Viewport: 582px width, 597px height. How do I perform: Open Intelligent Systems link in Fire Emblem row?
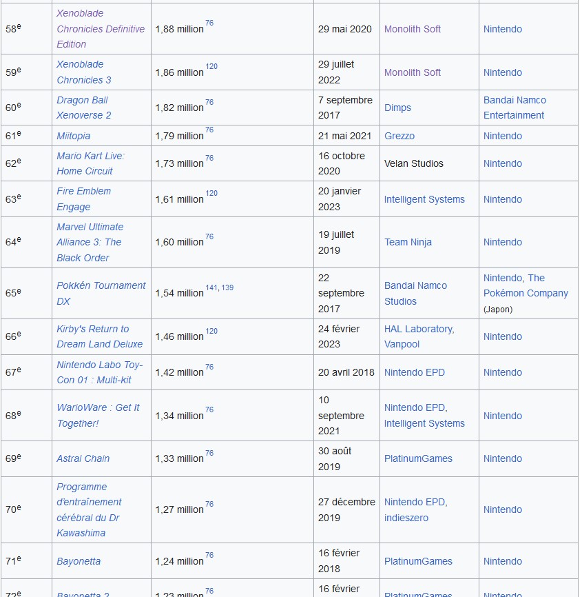pyautogui.click(x=424, y=199)
